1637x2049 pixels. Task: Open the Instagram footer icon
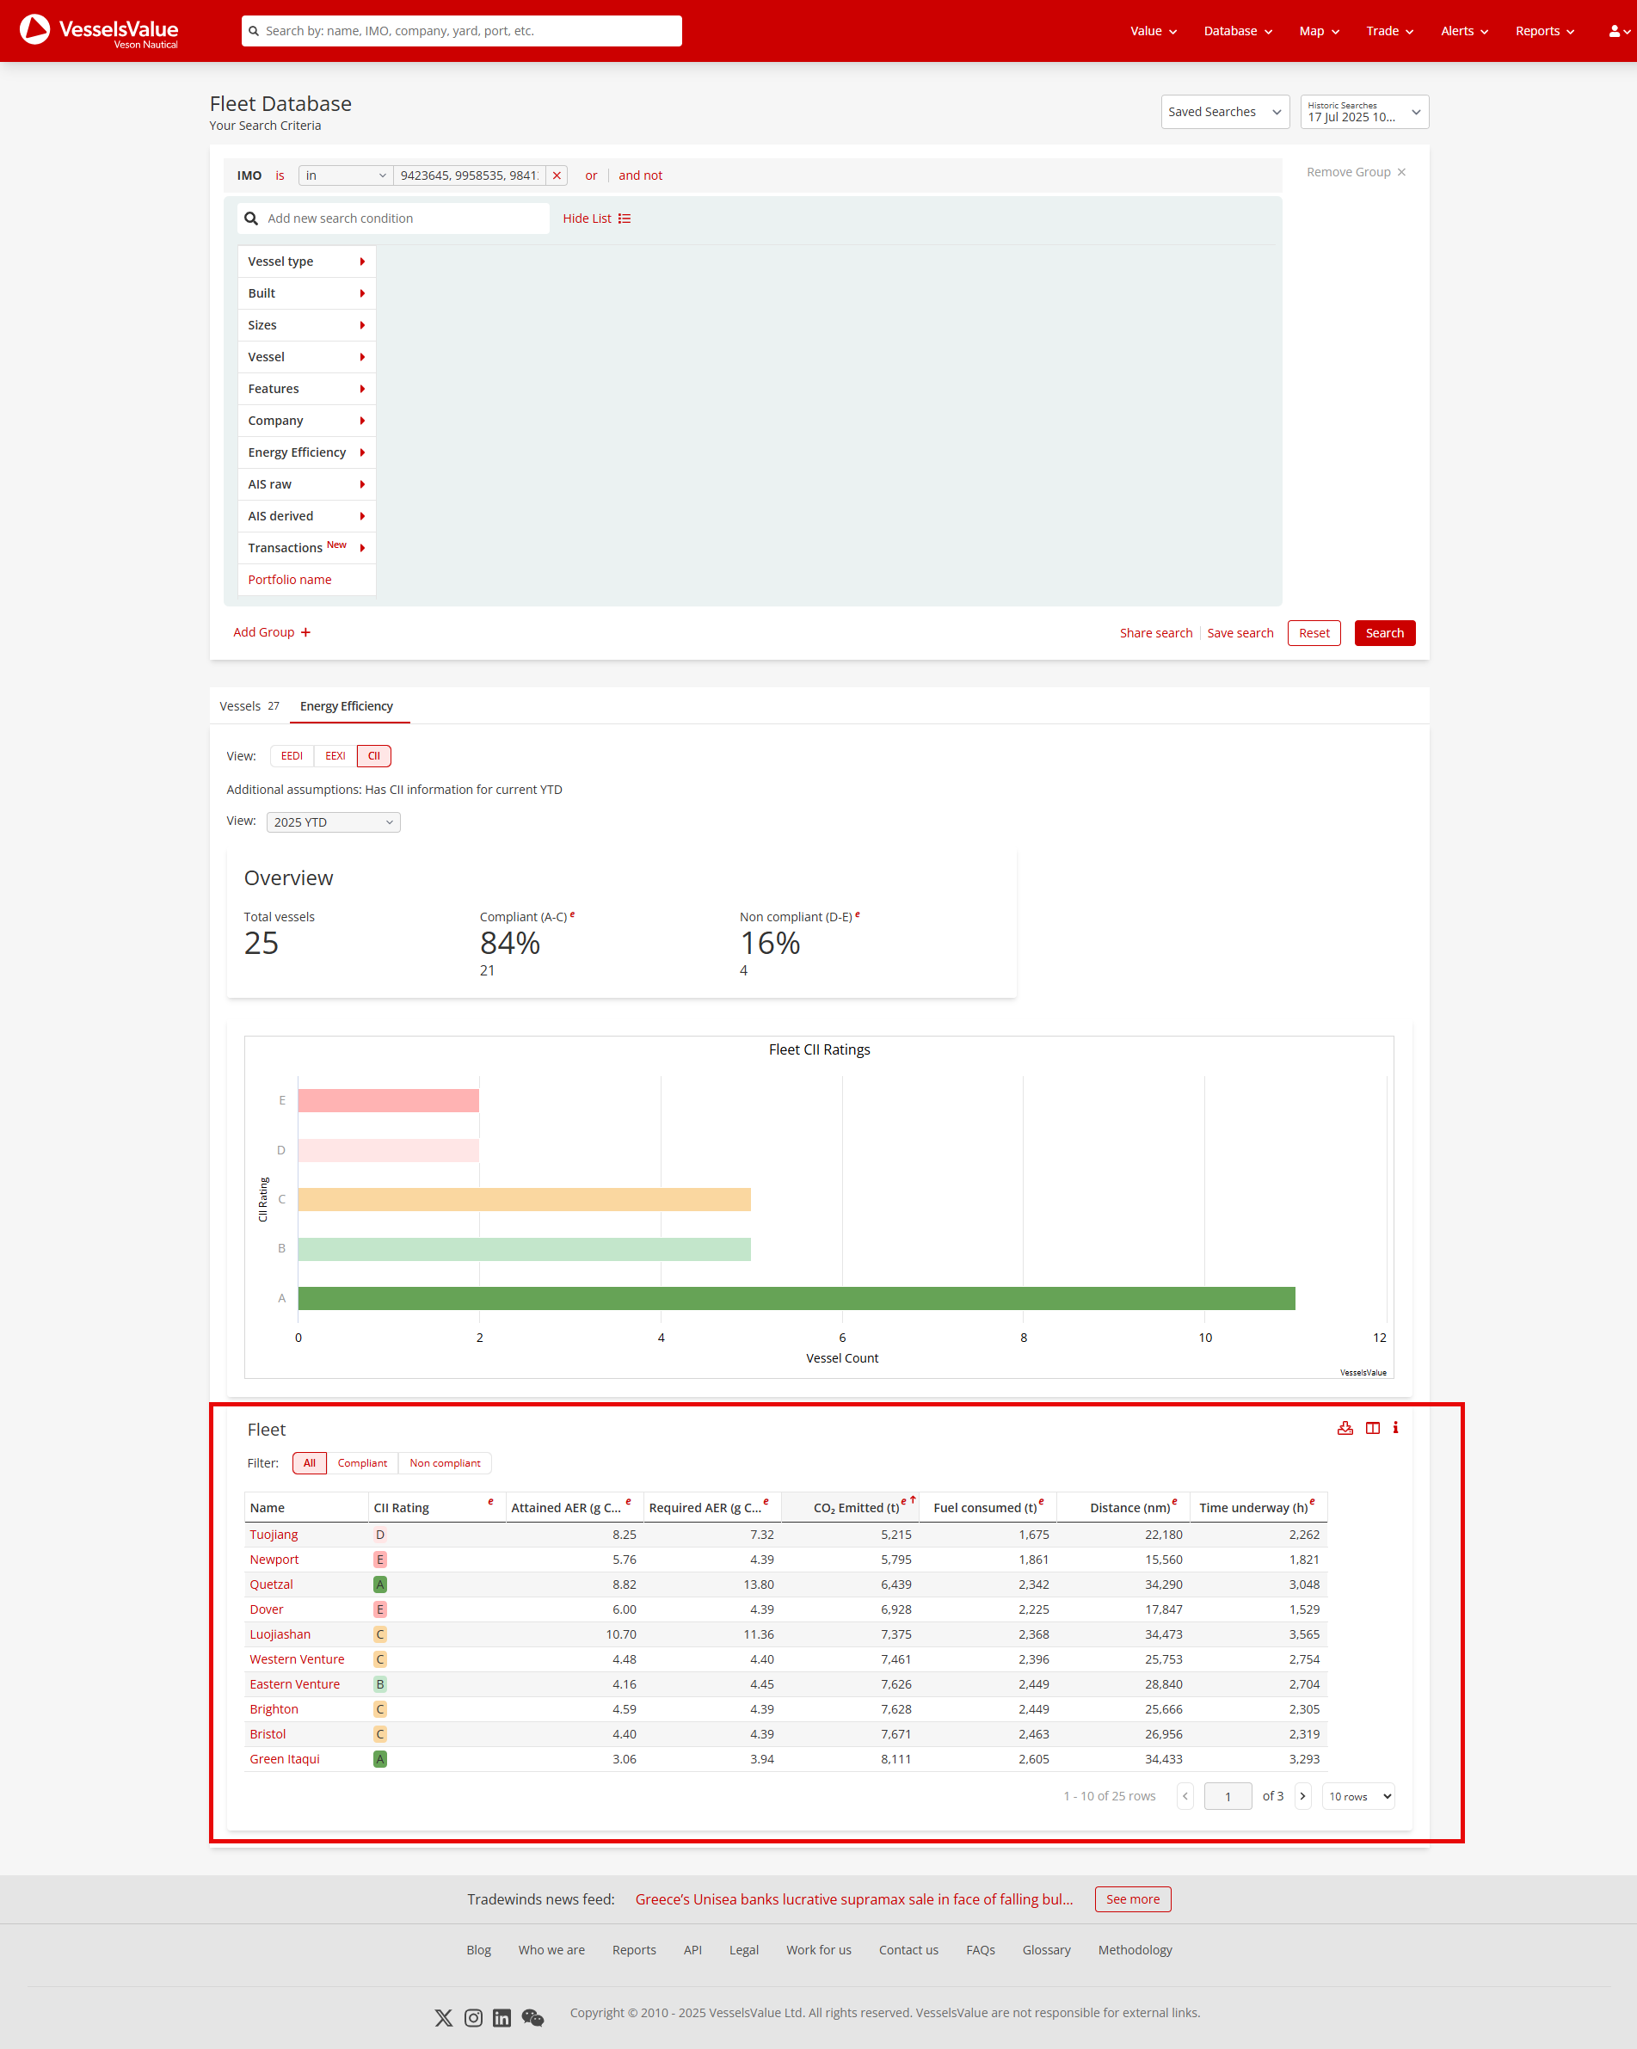pos(473,2018)
